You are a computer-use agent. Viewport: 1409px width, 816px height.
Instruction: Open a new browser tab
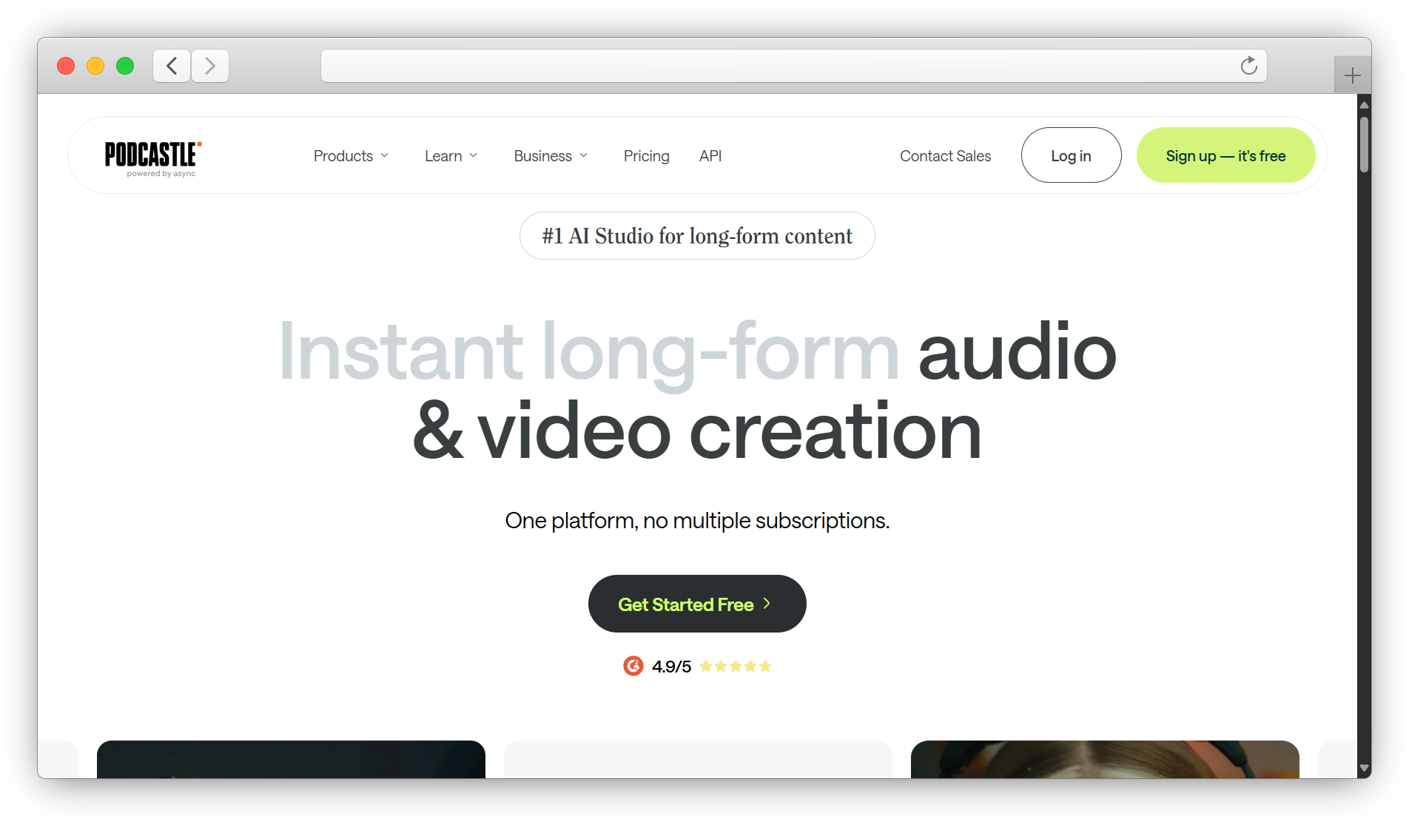pos(1353,74)
